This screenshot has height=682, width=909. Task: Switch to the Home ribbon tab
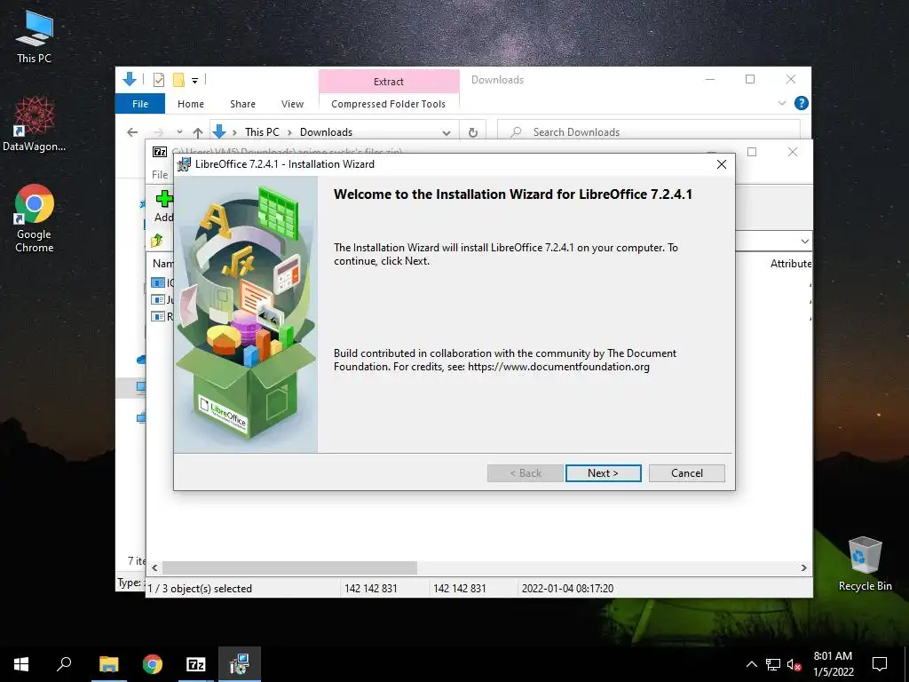point(191,104)
